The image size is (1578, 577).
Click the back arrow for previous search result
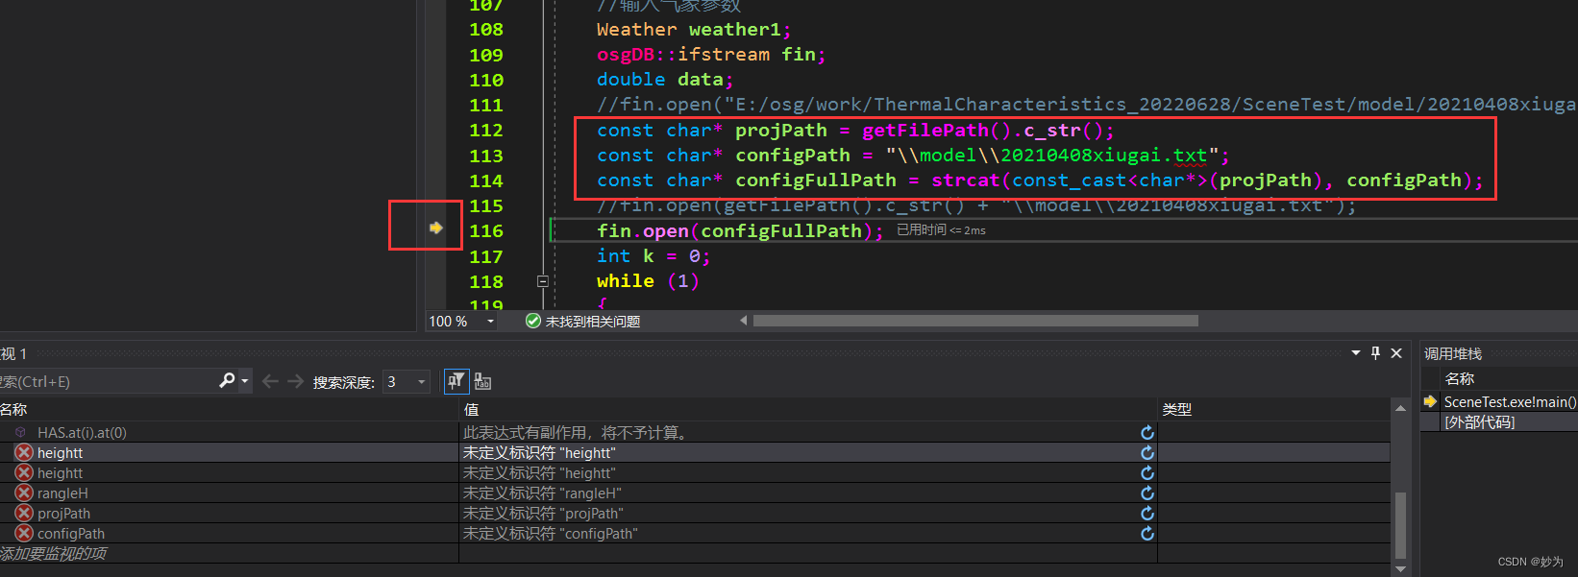click(270, 382)
